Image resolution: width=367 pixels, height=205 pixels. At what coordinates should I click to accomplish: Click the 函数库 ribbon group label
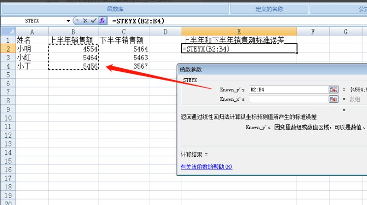115,9
